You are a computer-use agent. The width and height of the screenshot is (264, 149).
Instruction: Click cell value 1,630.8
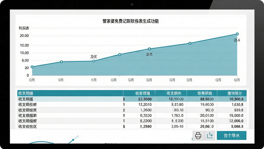pos(237,105)
